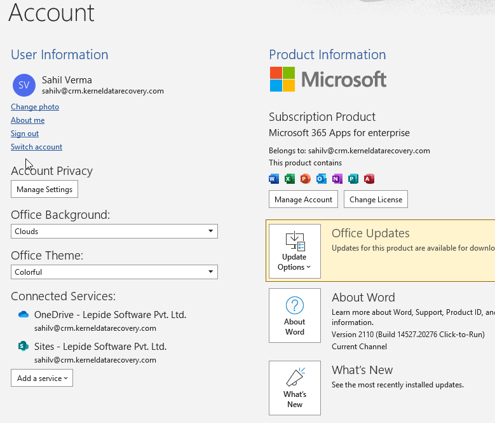Click the Change License button
This screenshot has width=495, height=423.
point(376,199)
